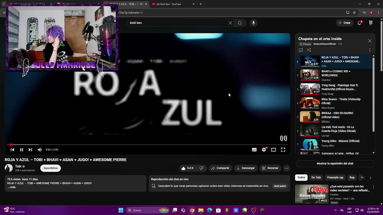Open the player settings gear
This screenshot has height=215, width=383.
click(264, 150)
